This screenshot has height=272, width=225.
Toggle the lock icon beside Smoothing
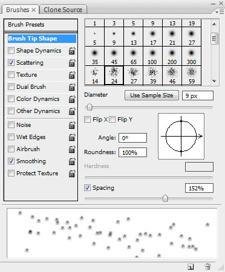[x=72, y=161]
